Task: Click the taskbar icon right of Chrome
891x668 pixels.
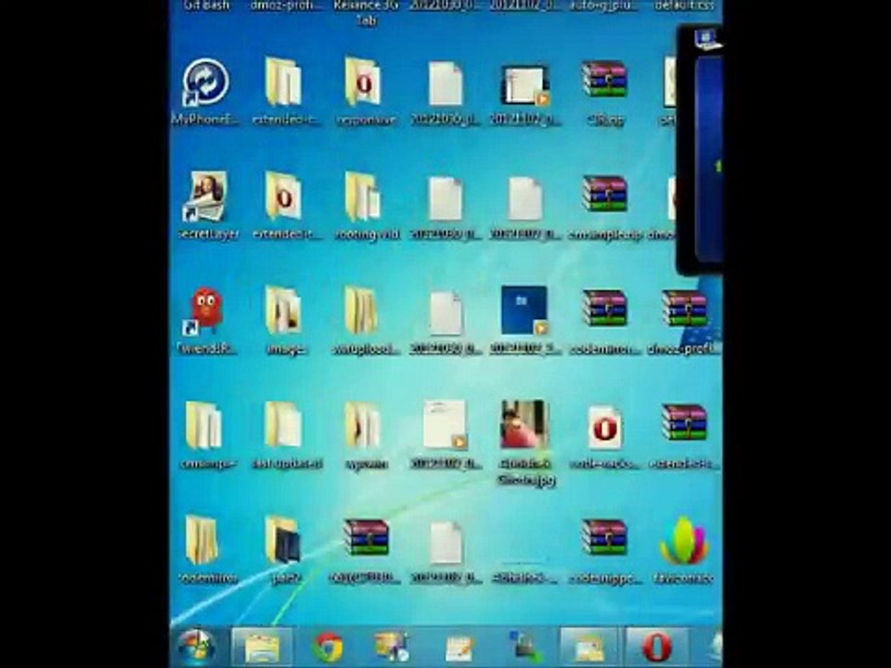Action: pyautogui.click(x=391, y=648)
